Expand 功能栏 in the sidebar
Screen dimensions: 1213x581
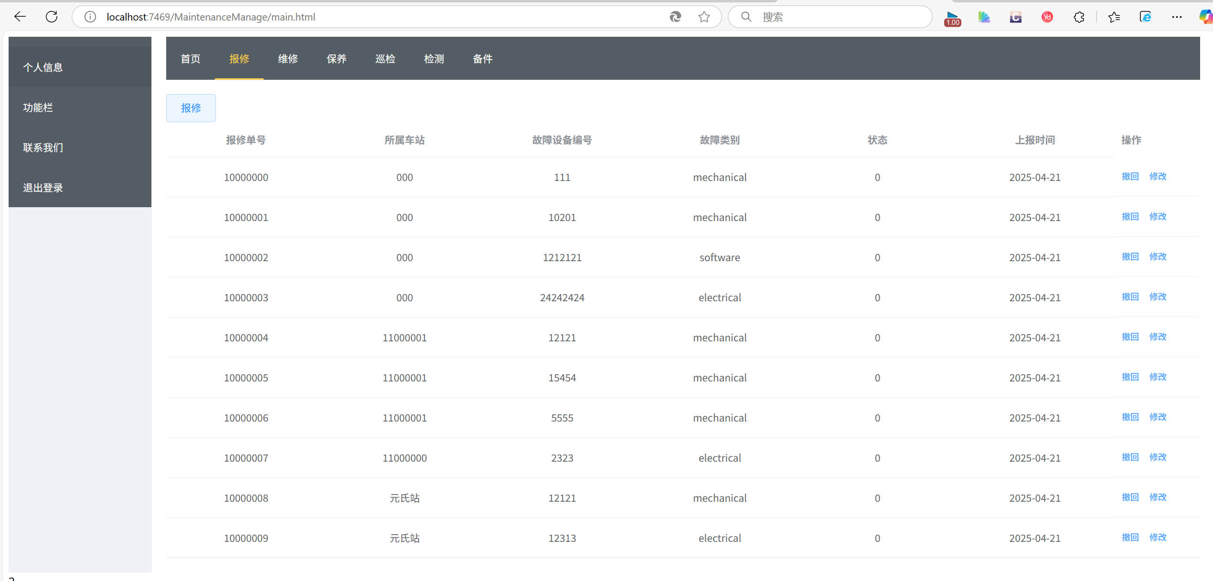[x=38, y=107]
